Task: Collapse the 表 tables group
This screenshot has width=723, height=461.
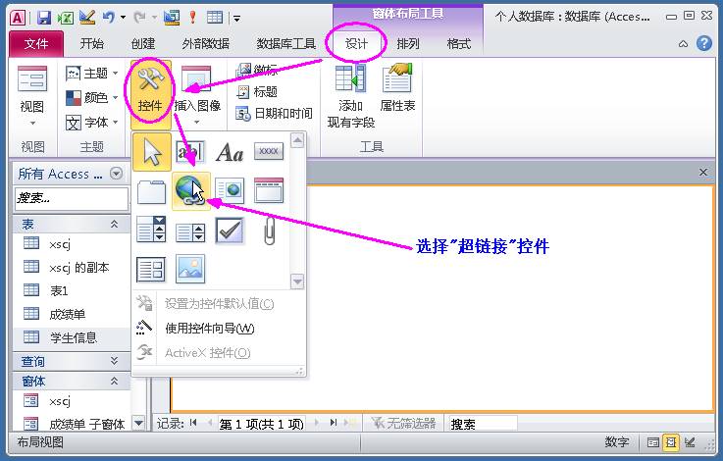Action: (x=114, y=224)
